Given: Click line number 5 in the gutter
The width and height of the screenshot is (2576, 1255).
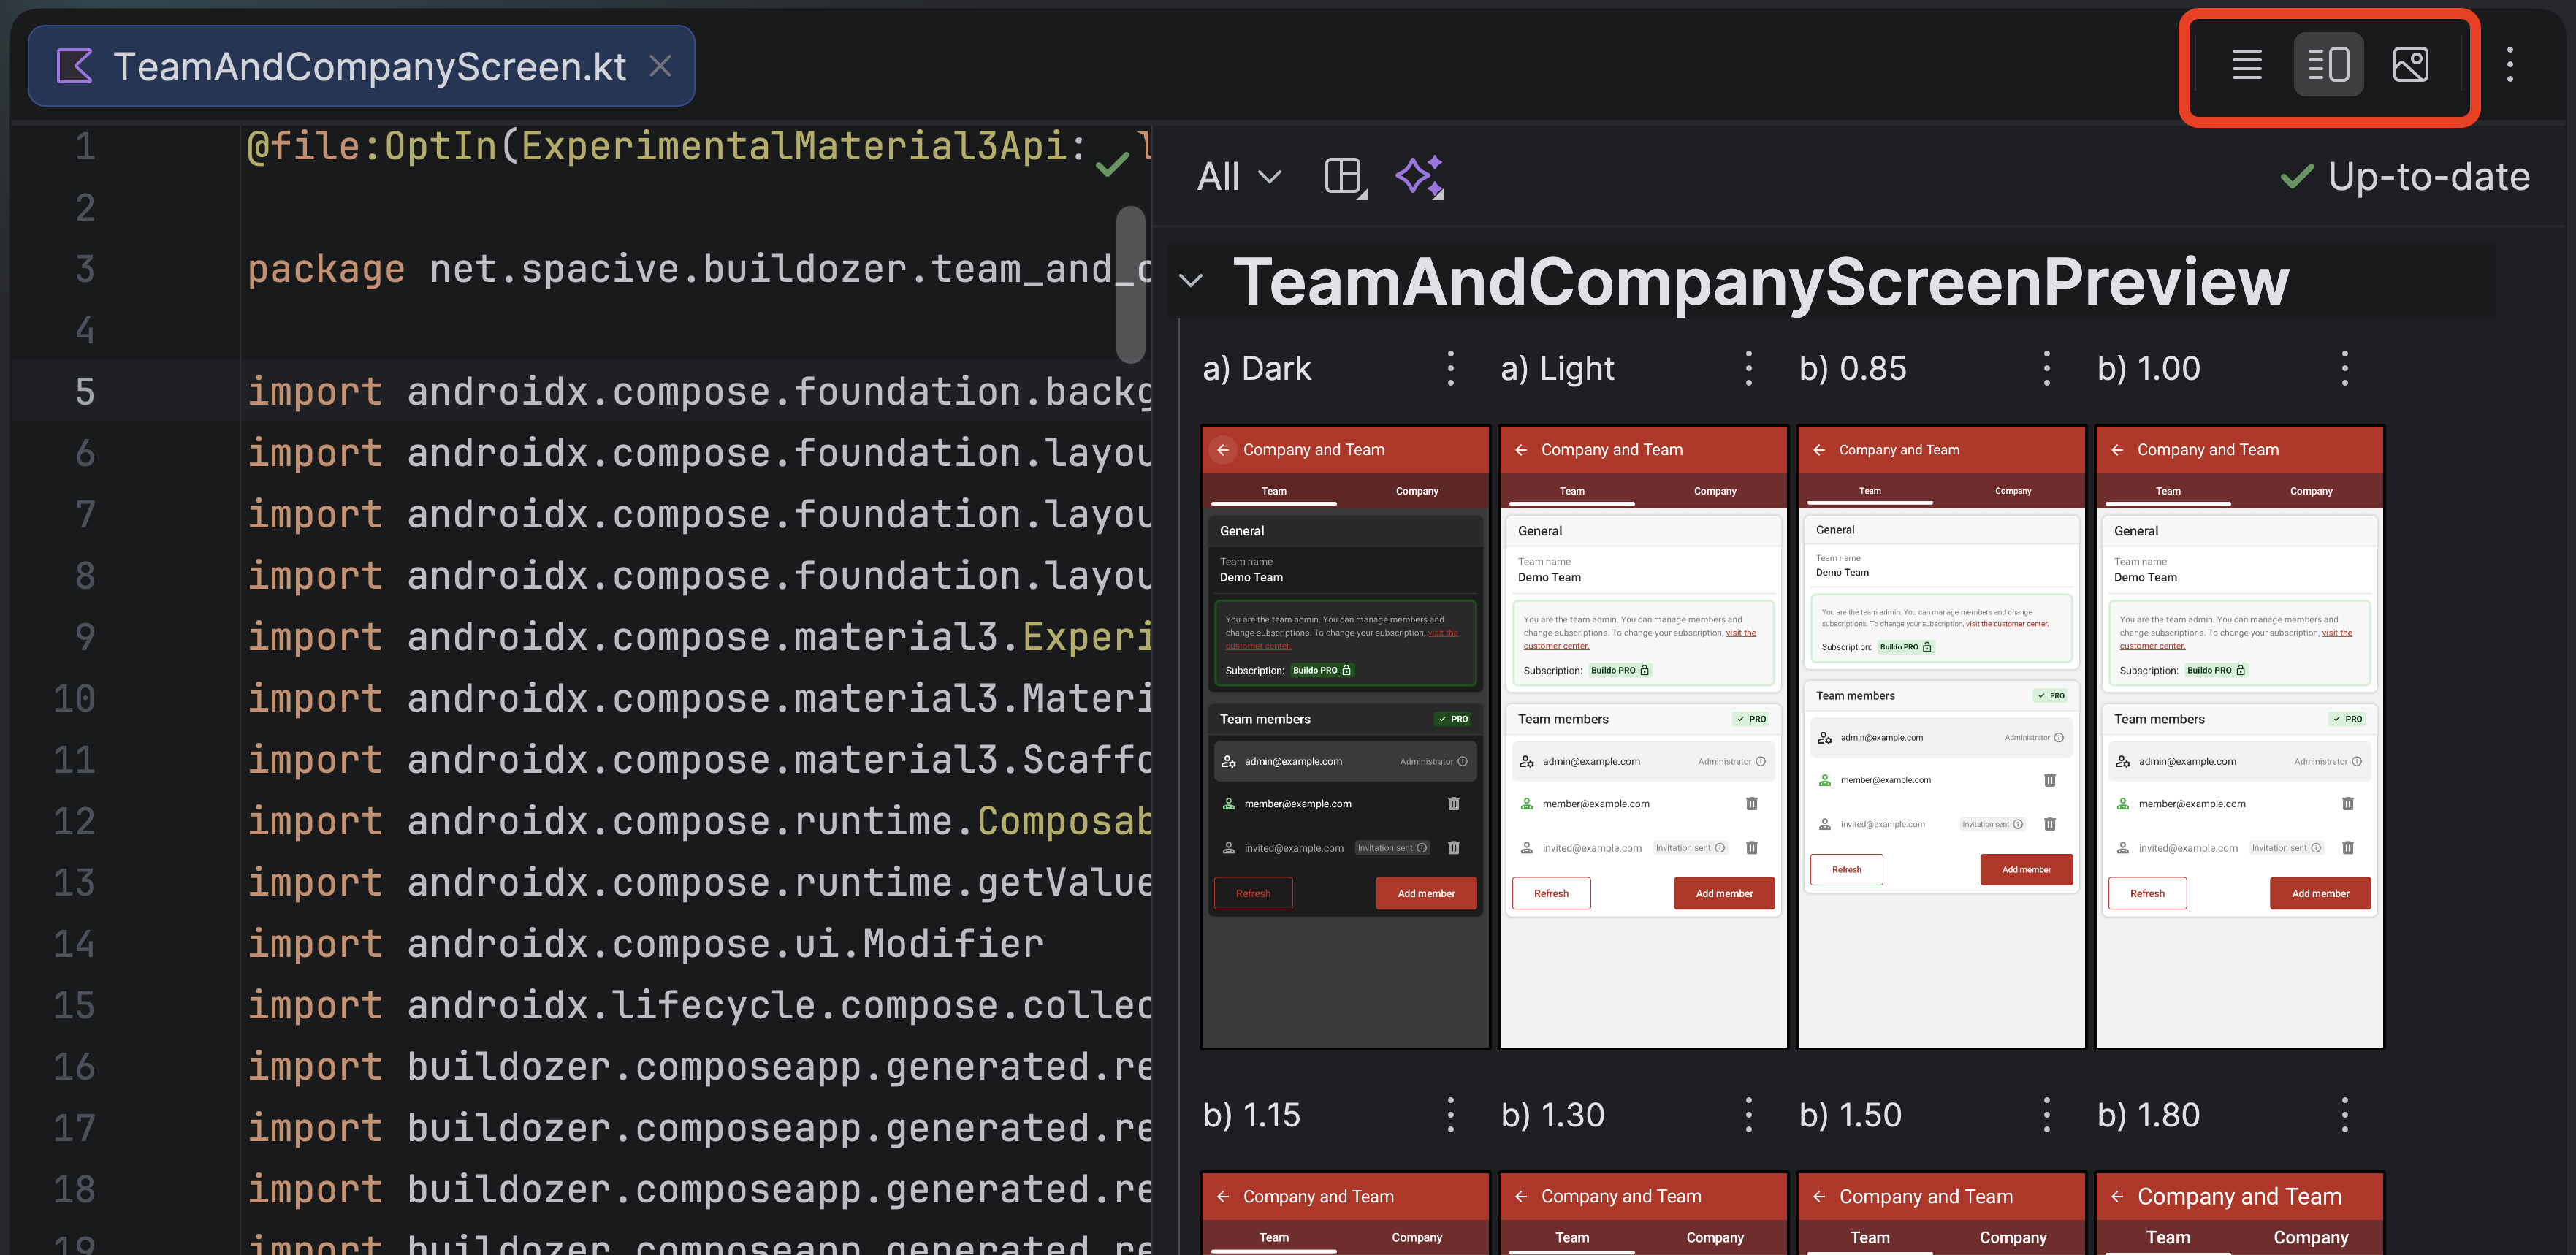Looking at the screenshot, I should coord(85,391).
